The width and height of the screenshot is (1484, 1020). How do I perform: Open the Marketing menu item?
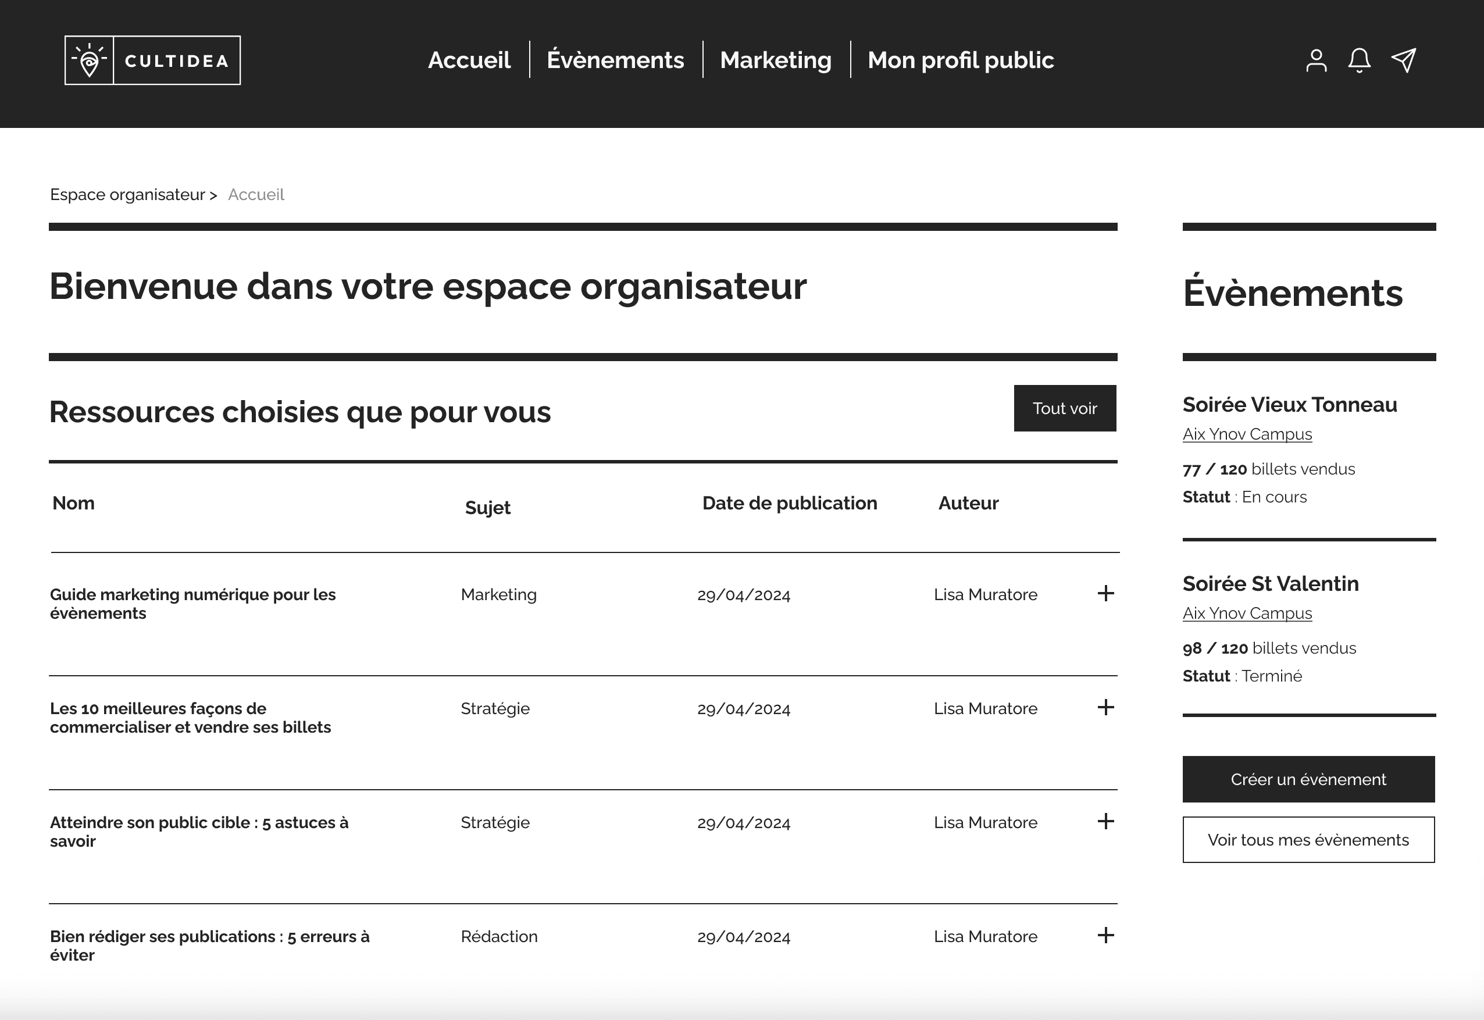(x=775, y=60)
